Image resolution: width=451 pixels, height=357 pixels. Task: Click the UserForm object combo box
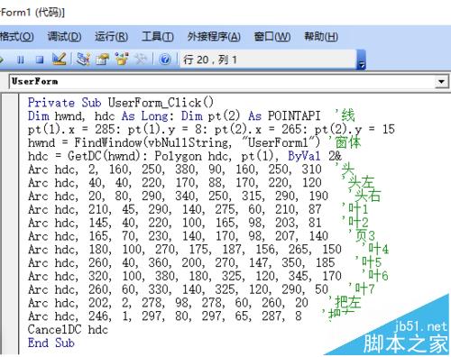228,81
